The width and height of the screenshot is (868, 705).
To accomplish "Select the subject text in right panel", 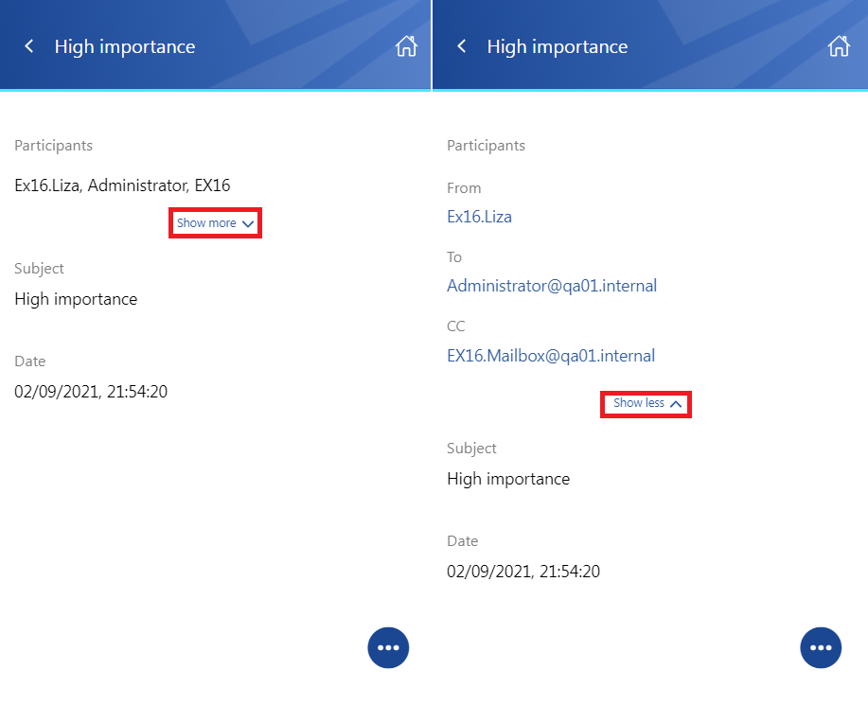I will pyautogui.click(x=508, y=479).
